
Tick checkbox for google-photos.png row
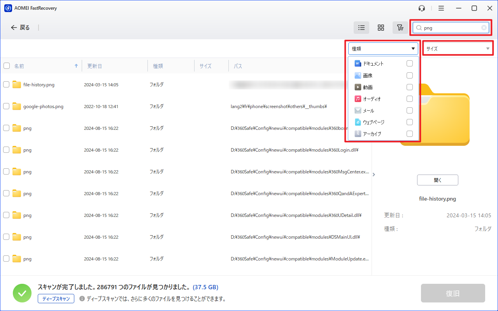(6, 107)
